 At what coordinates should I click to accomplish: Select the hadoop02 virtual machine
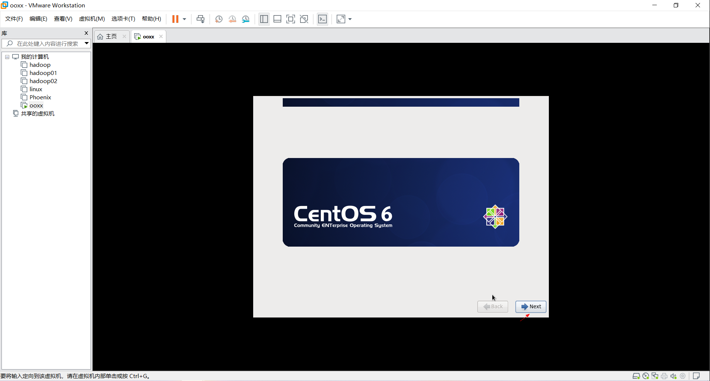coord(43,81)
